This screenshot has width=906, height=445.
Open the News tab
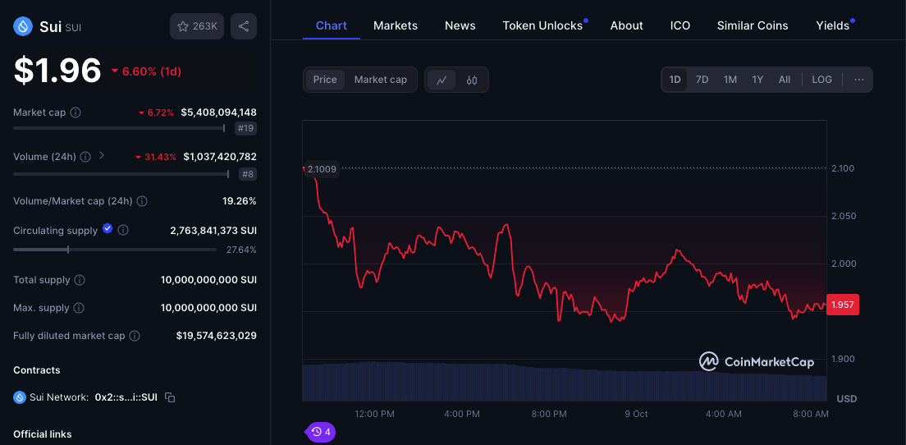point(460,25)
